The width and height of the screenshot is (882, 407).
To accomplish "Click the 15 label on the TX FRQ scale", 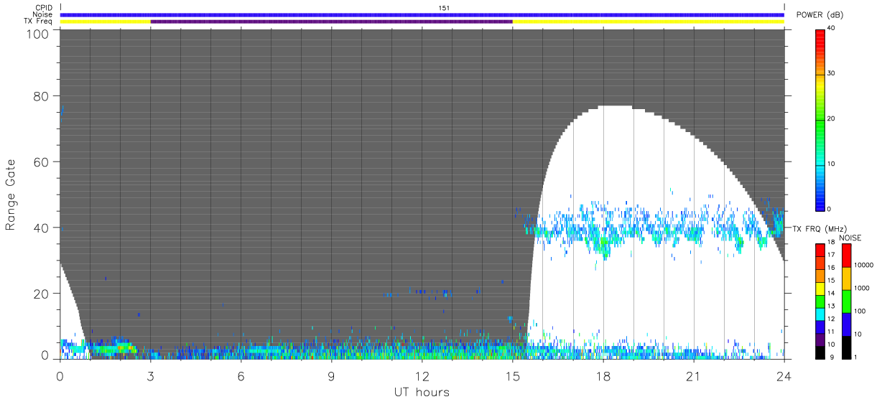I will (831, 281).
